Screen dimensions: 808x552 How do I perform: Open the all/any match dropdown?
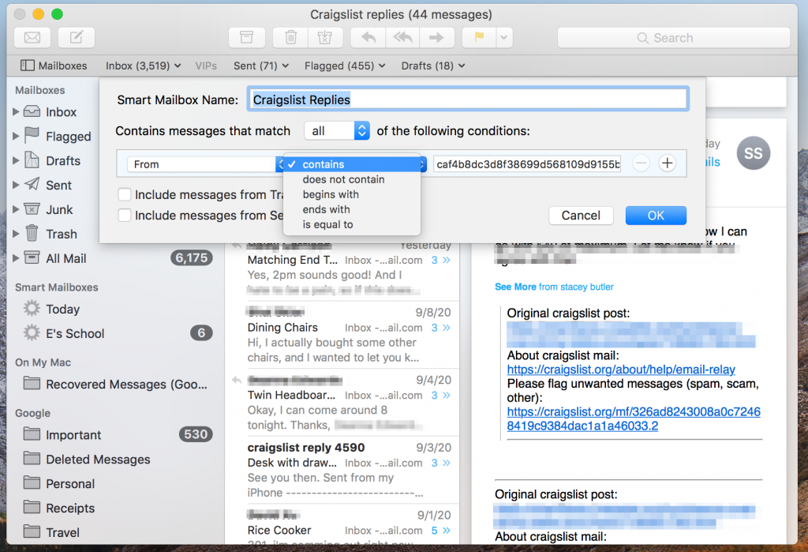click(336, 130)
